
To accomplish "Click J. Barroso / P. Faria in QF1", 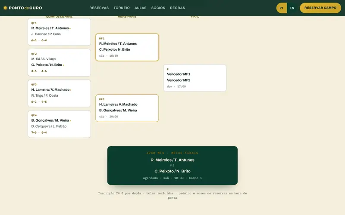I will click(46, 34).
